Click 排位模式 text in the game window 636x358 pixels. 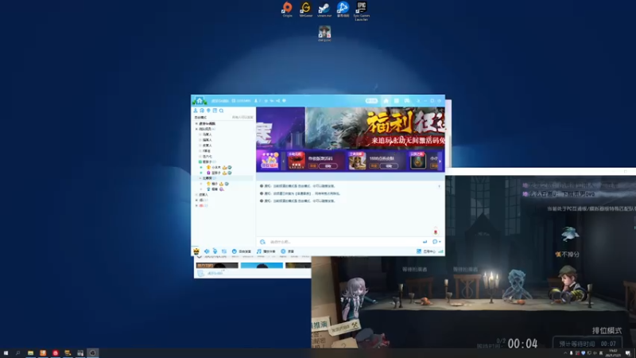pos(607,330)
